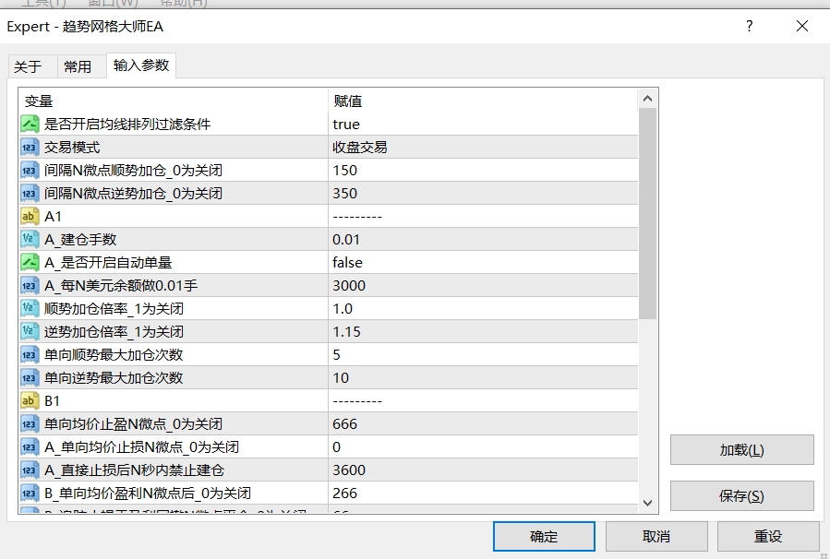Switch to the 关于 tab
Image resolution: width=830 pixels, height=559 pixels.
pos(28,66)
